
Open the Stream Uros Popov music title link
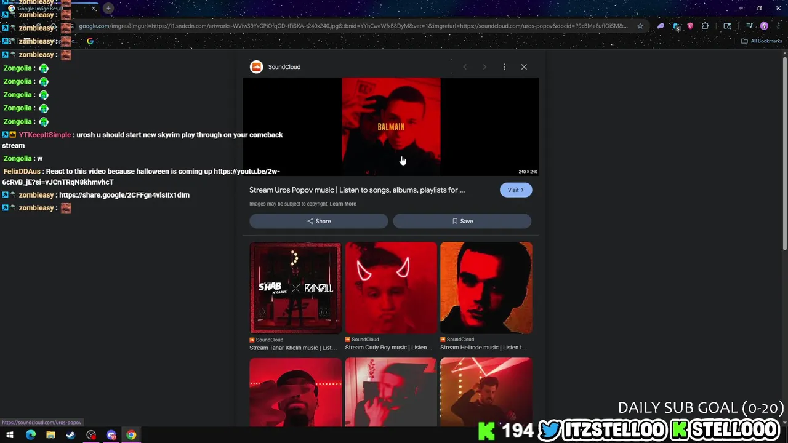(x=357, y=190)
